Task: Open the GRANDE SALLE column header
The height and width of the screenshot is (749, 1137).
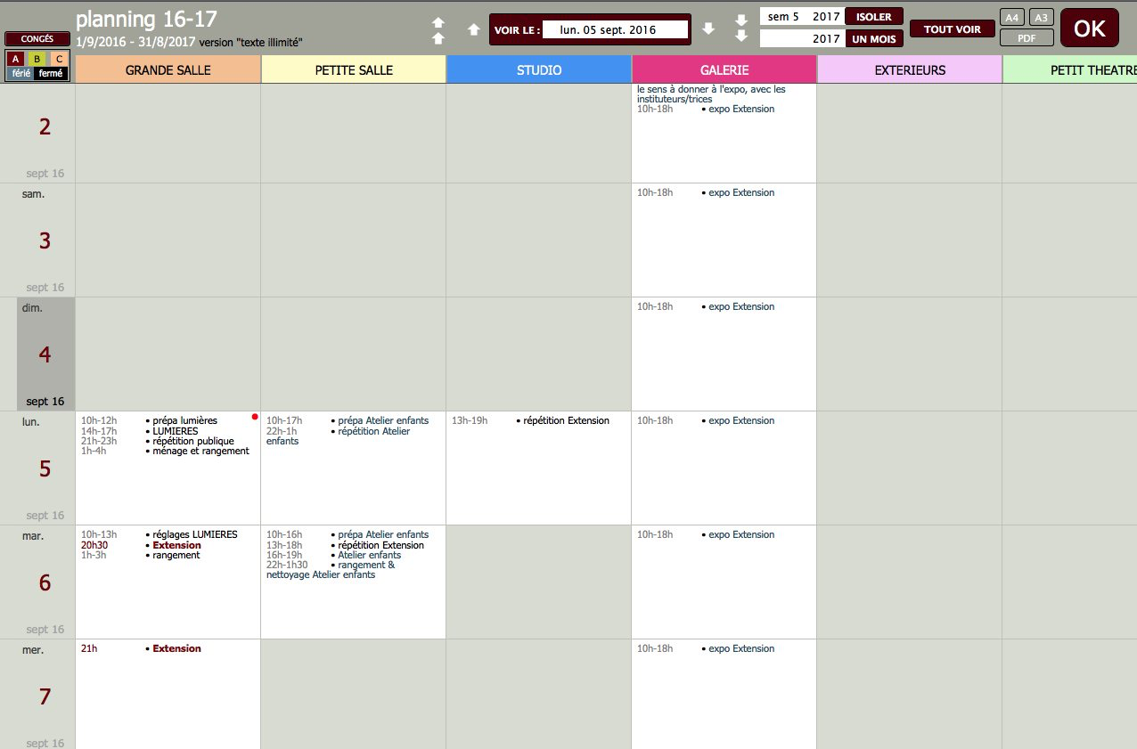Action: [168, 69]
